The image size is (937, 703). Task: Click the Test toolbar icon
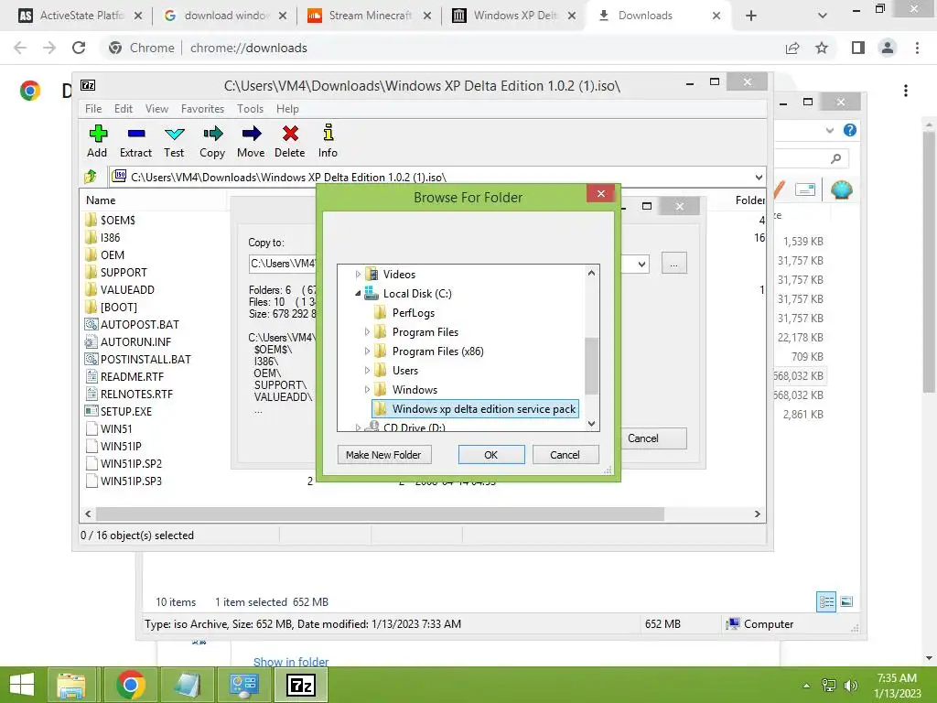(174, 141)
